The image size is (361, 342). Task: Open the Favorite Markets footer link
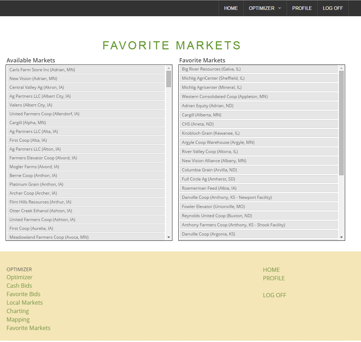point(29,328)
